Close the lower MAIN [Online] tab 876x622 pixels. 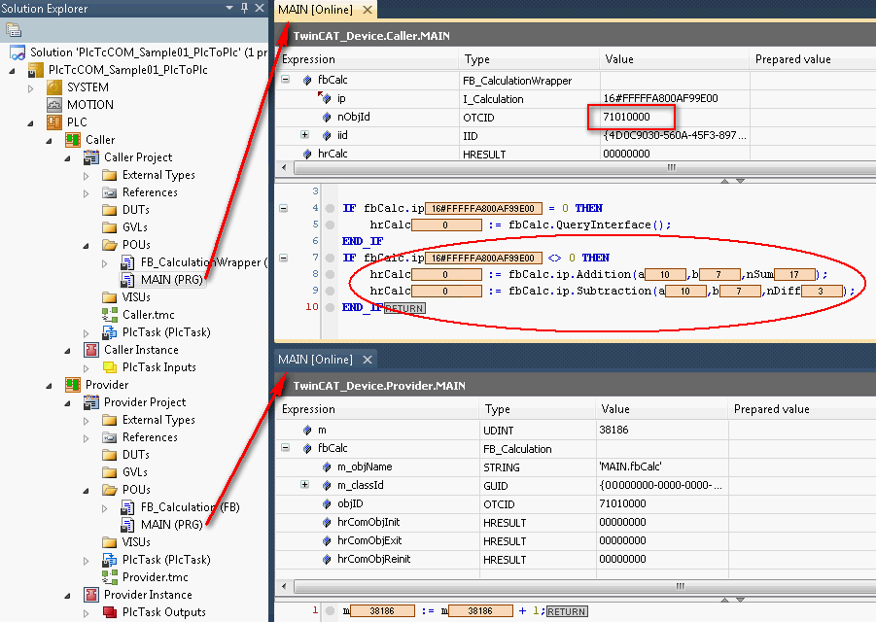368,360
